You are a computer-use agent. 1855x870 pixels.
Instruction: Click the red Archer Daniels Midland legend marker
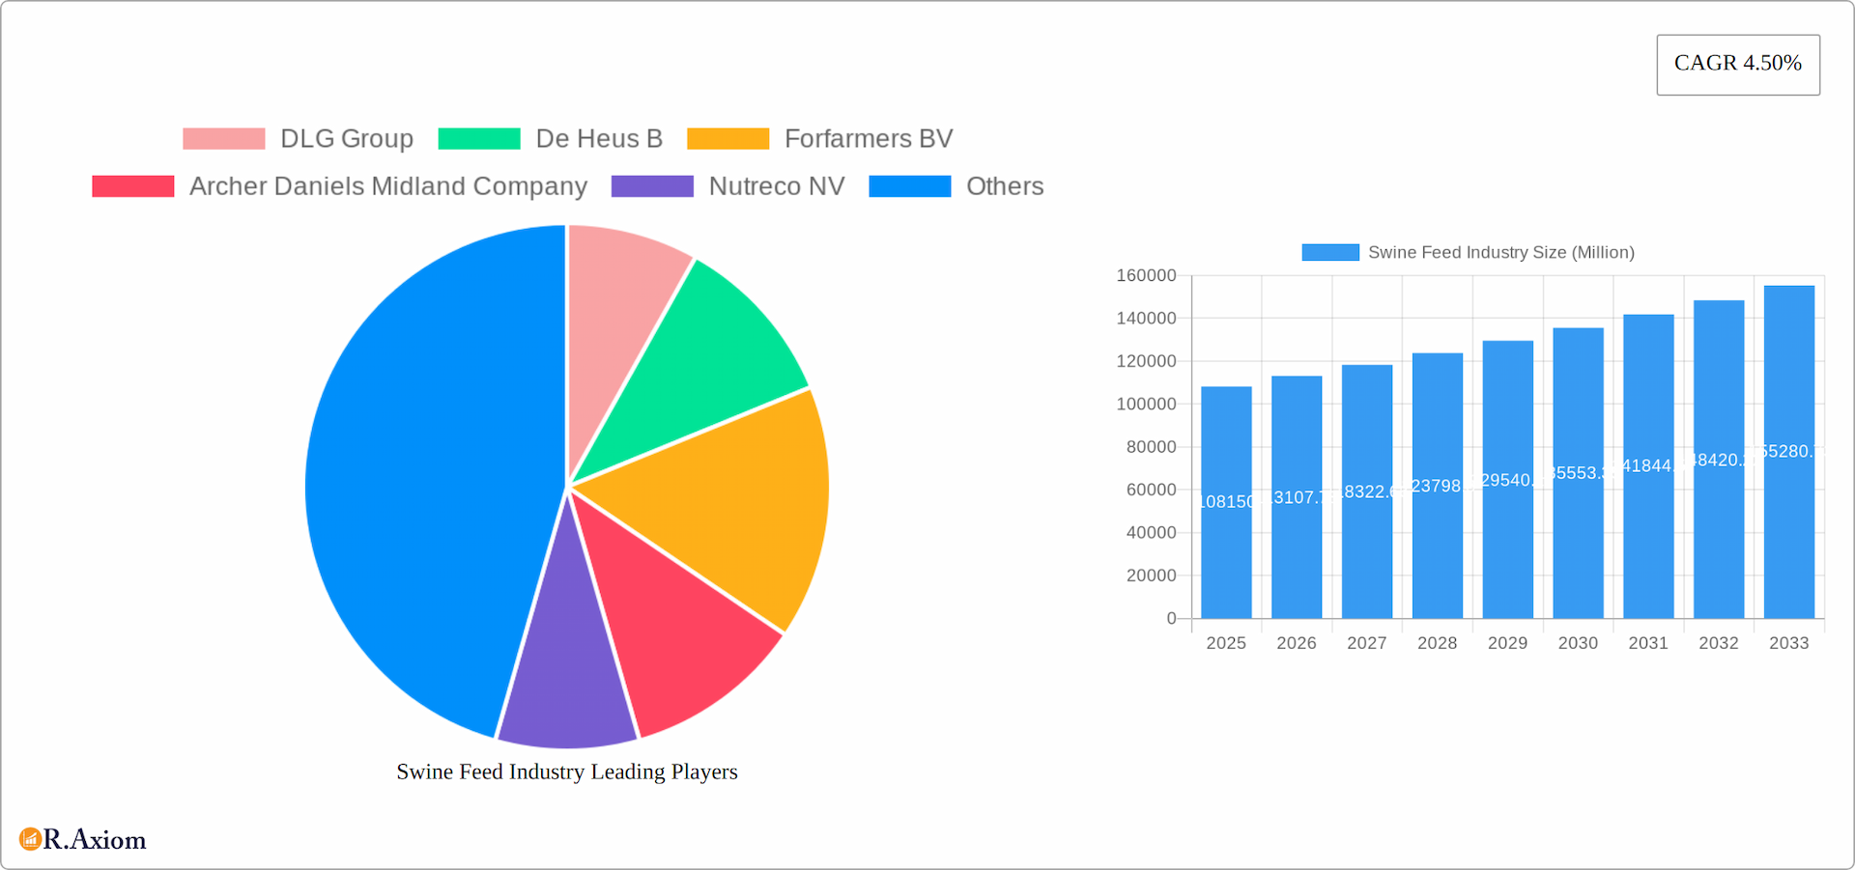[x=132, y=185]
